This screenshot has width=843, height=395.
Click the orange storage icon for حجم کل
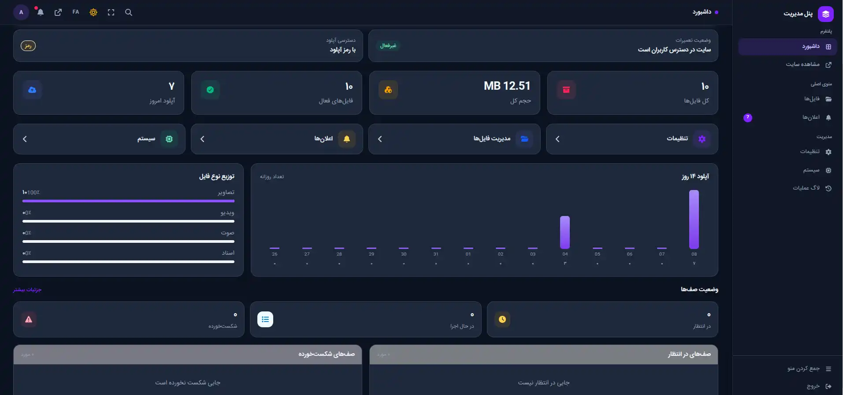388,90
